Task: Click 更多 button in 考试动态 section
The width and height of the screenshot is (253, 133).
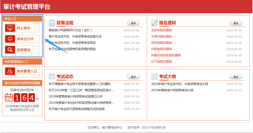Action: [133, 77]
